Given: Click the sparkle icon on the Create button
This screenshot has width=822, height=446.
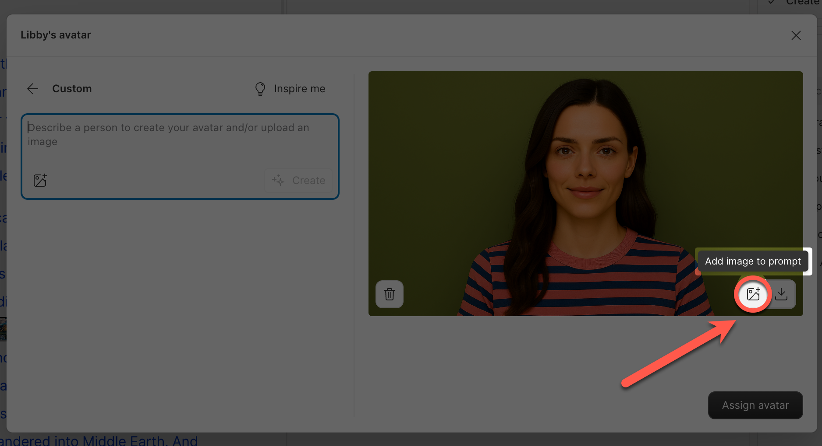Looking at the screenshot, I should [278, 180].
